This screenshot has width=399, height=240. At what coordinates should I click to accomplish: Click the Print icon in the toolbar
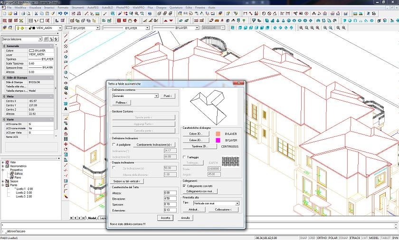(24, 14)
